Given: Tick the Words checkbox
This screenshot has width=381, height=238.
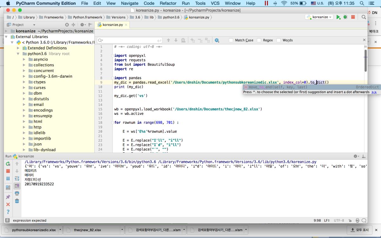Looking at the screenshot, I should tap(278, 40).
